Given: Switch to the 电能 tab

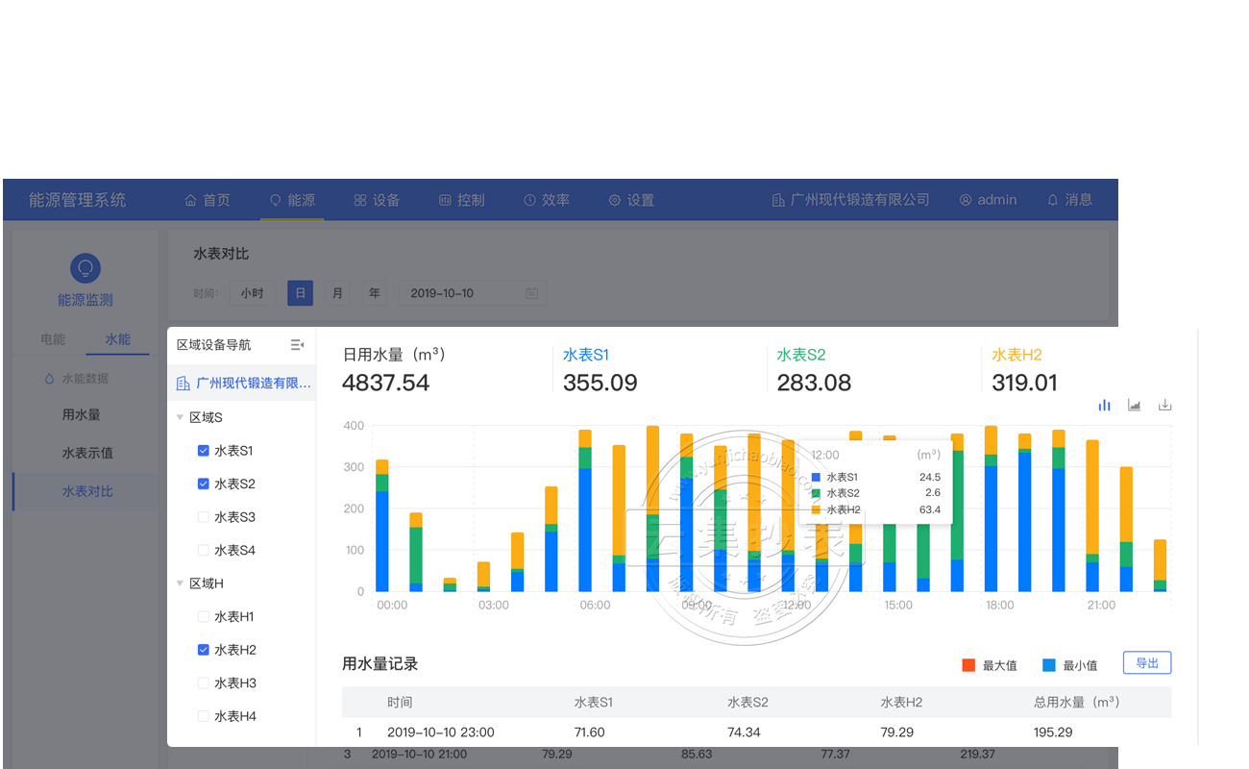Looking at the screenshot, I should 53,339.
